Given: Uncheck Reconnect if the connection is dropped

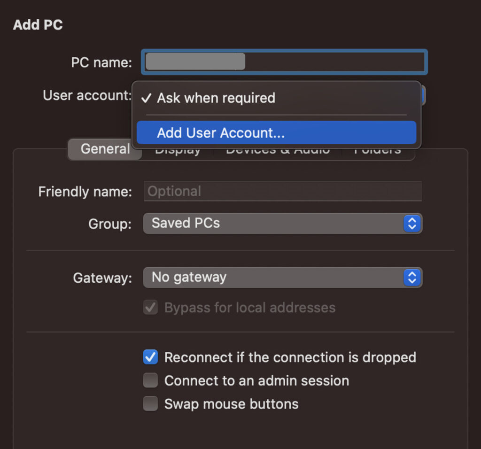Looking at the screenshot, I should click(x=150, y=357).
